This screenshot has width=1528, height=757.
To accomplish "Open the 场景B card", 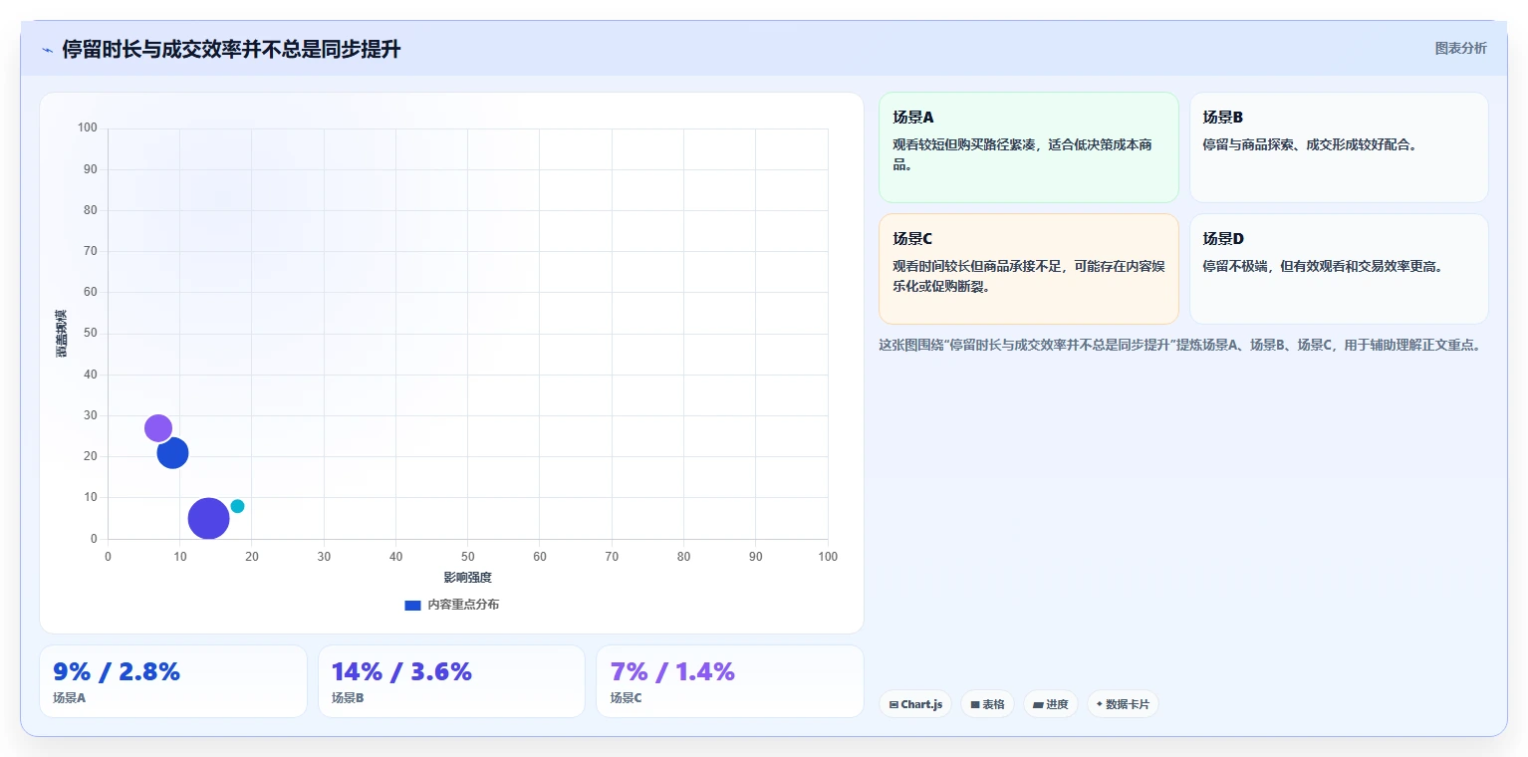I will pyautogui.click(x=1339, y=147).
